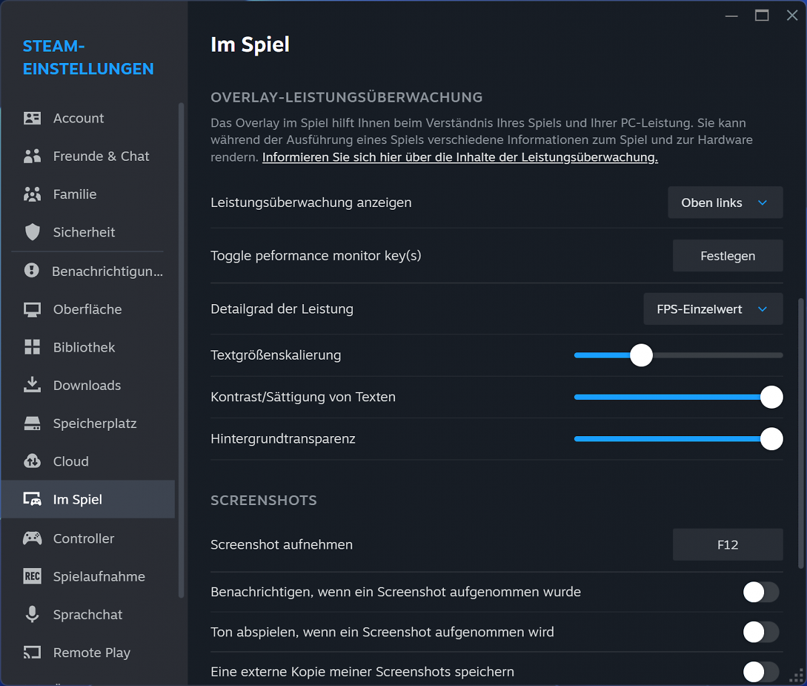Click the Im Spiel page heading
The width and height of the screenshot is (807, 686).
click(x=250, y=45)
